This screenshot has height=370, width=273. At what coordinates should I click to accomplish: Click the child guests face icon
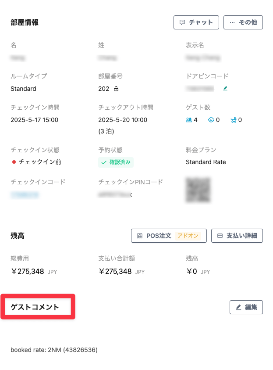click(x=211, y=120)
